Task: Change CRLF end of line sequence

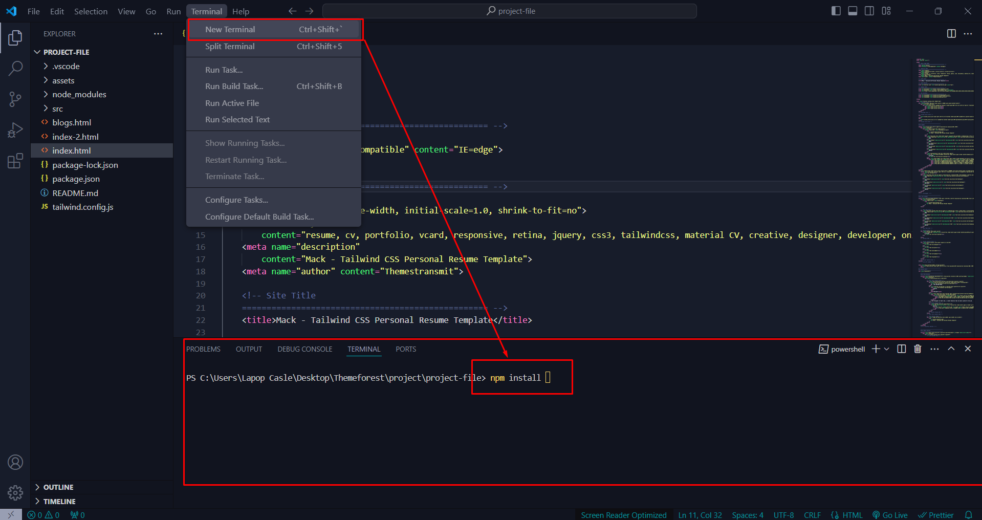Action: (x=812, y=515)
